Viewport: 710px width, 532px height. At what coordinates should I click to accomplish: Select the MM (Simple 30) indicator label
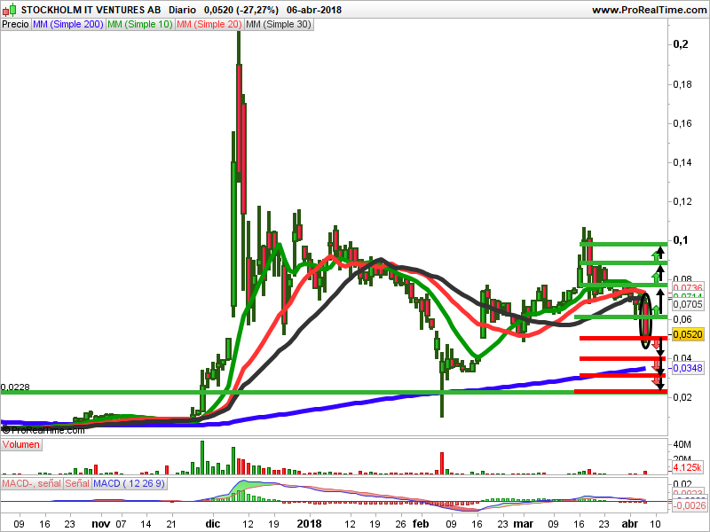tap(279, 25)
